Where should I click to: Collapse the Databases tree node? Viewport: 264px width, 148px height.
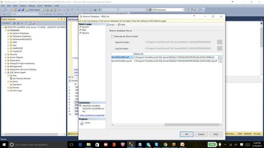click(x=5, y=30)
